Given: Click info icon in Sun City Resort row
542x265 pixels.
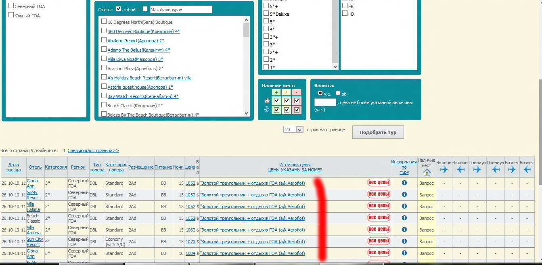Looking at the screenshot, I should (x=404, y=241).
